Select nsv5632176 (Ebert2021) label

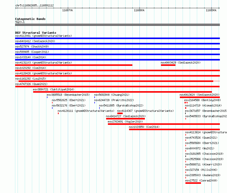pos(69,105)
